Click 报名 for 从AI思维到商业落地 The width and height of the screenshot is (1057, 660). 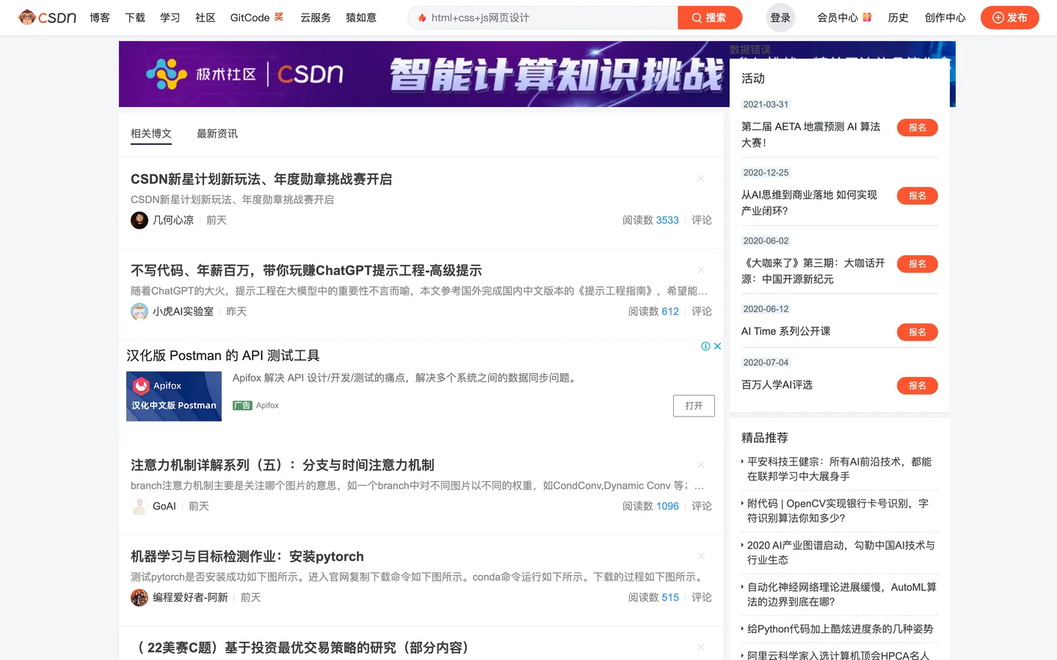pyautogui.click(x=918, y=196)
